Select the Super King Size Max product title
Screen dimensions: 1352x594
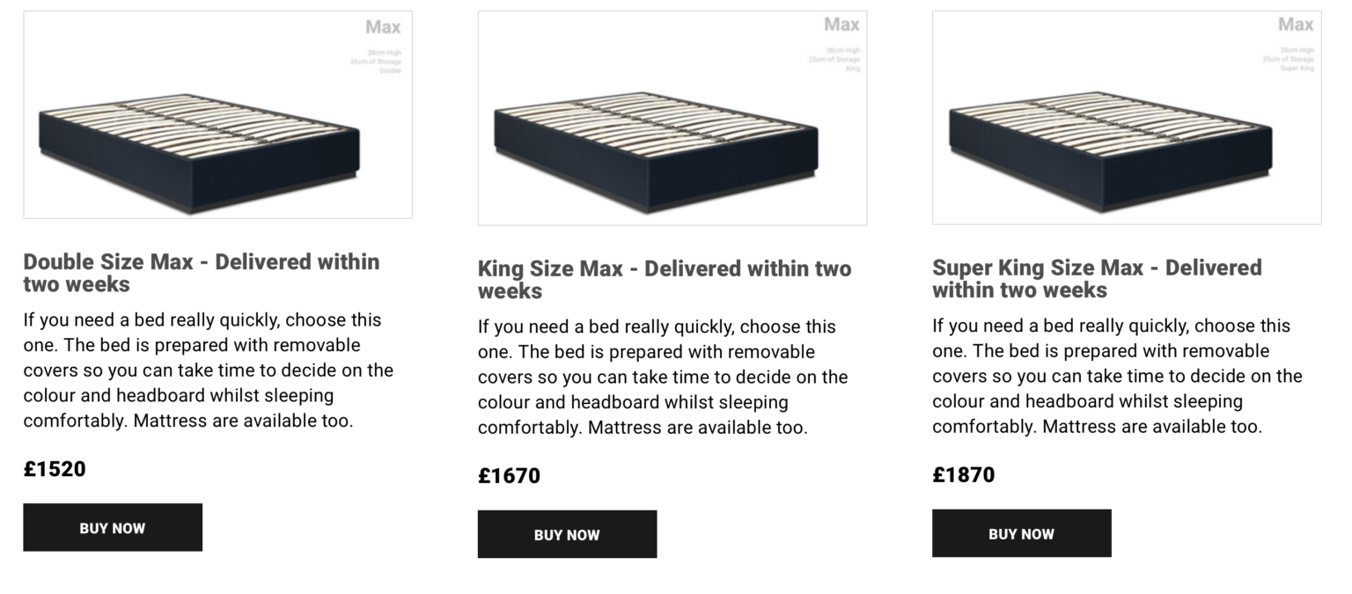point(1097,279)
